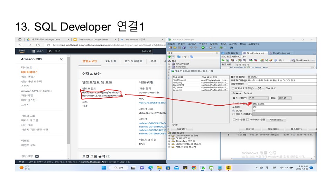Expand the Data Modeler 보고서 node
The image size is (332, 187).
coord(169,136)
